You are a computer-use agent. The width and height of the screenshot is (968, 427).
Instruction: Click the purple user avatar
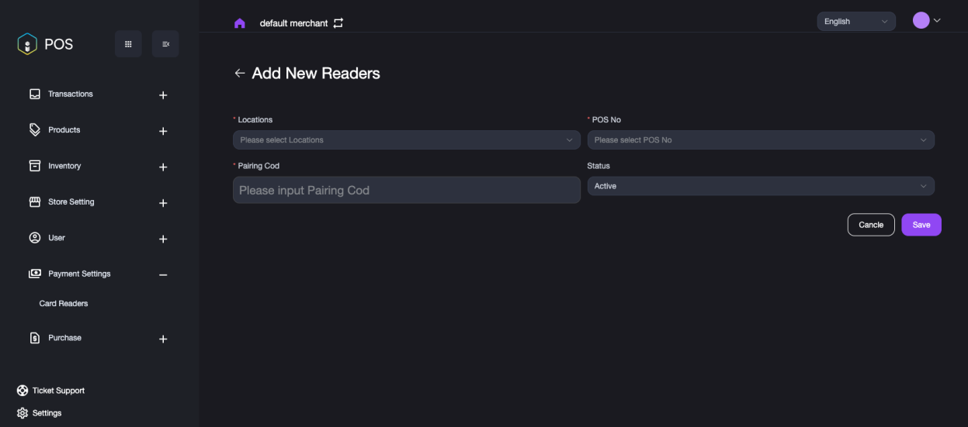coord(921,21)
